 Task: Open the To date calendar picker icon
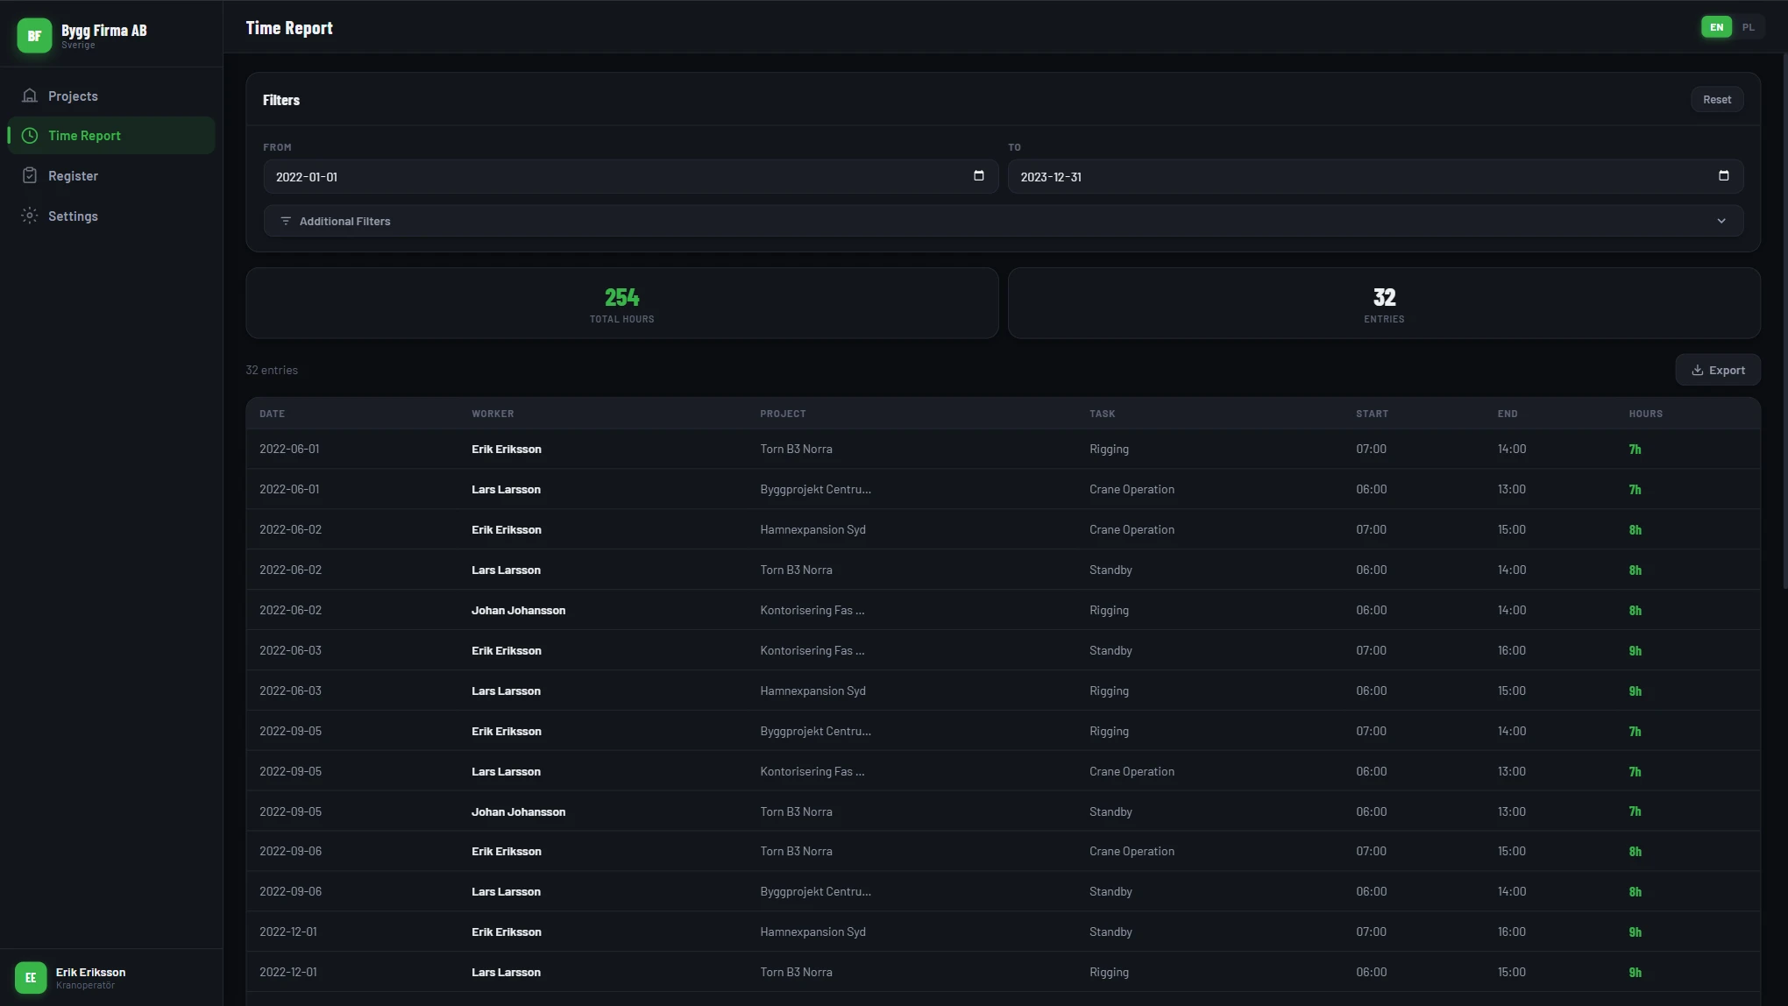tap(1723, 176)
